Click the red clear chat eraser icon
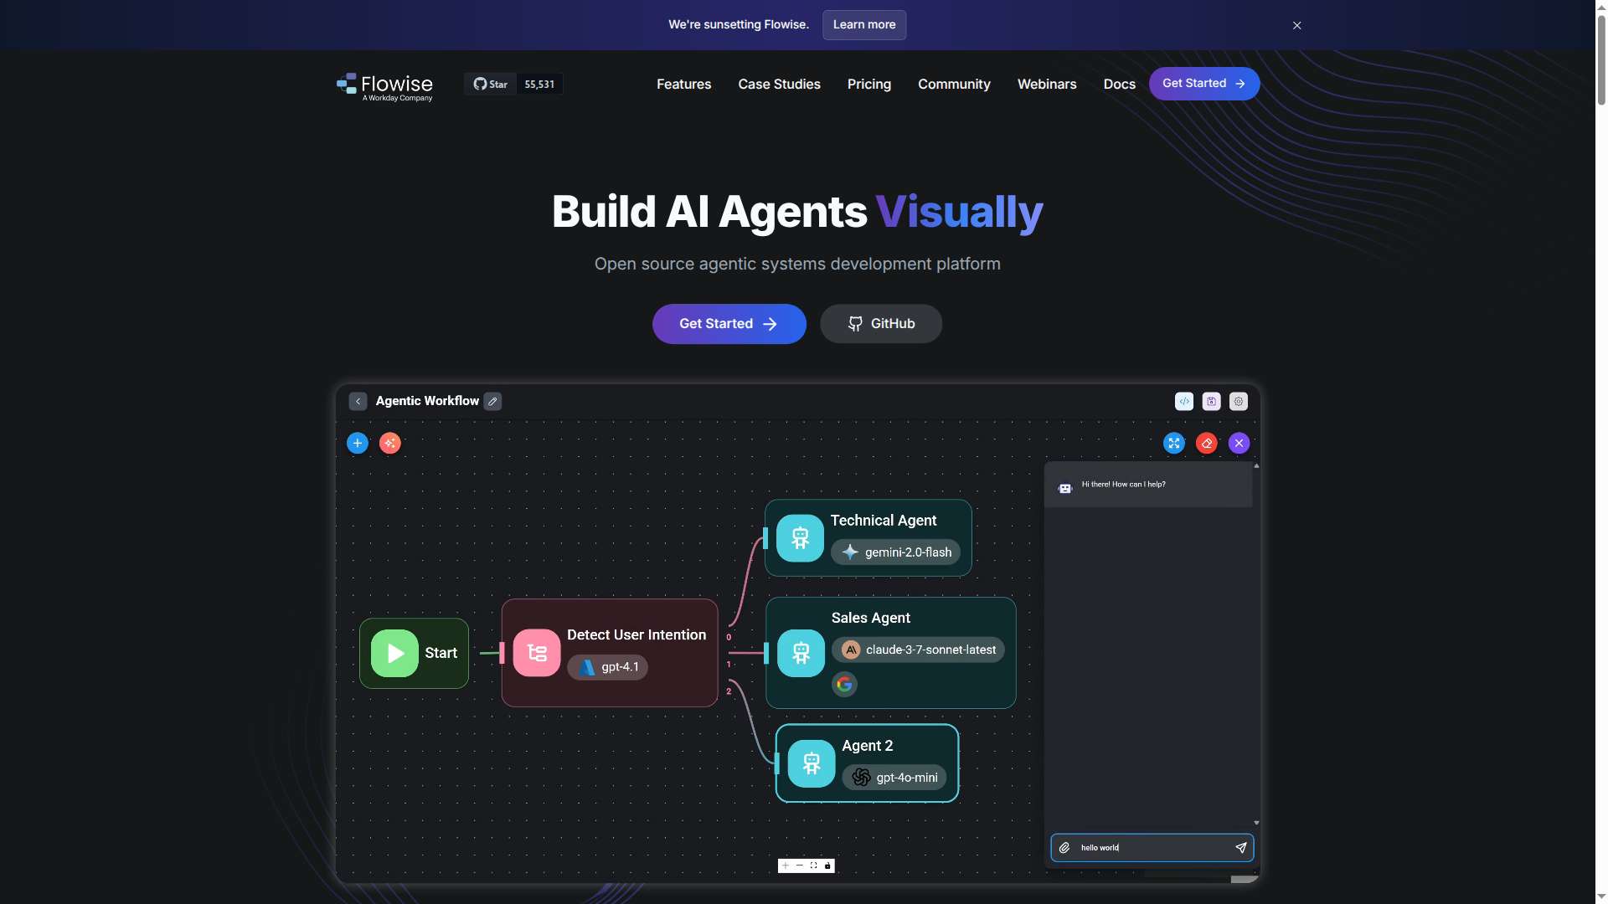This screenshot has height=904, width=1608. point(1206,443)
